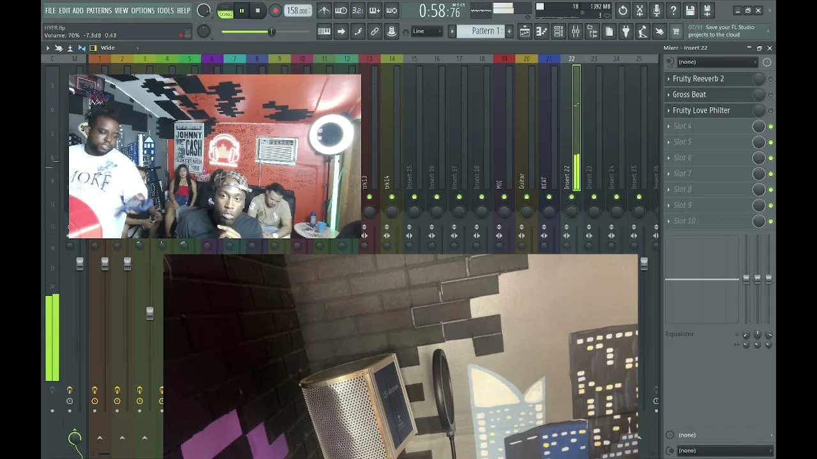
Task: Open the PATTERNS menu
Action: (99, 11)
